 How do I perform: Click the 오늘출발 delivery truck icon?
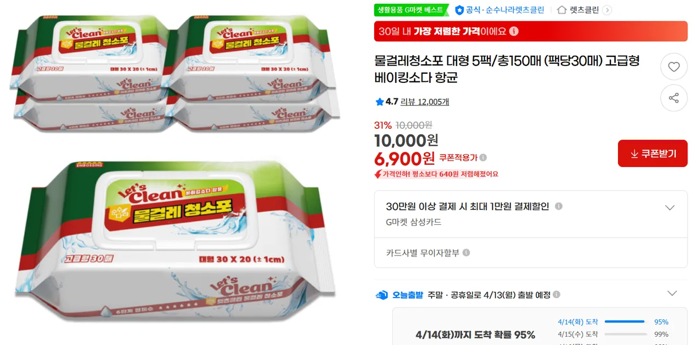coord(382,295)
